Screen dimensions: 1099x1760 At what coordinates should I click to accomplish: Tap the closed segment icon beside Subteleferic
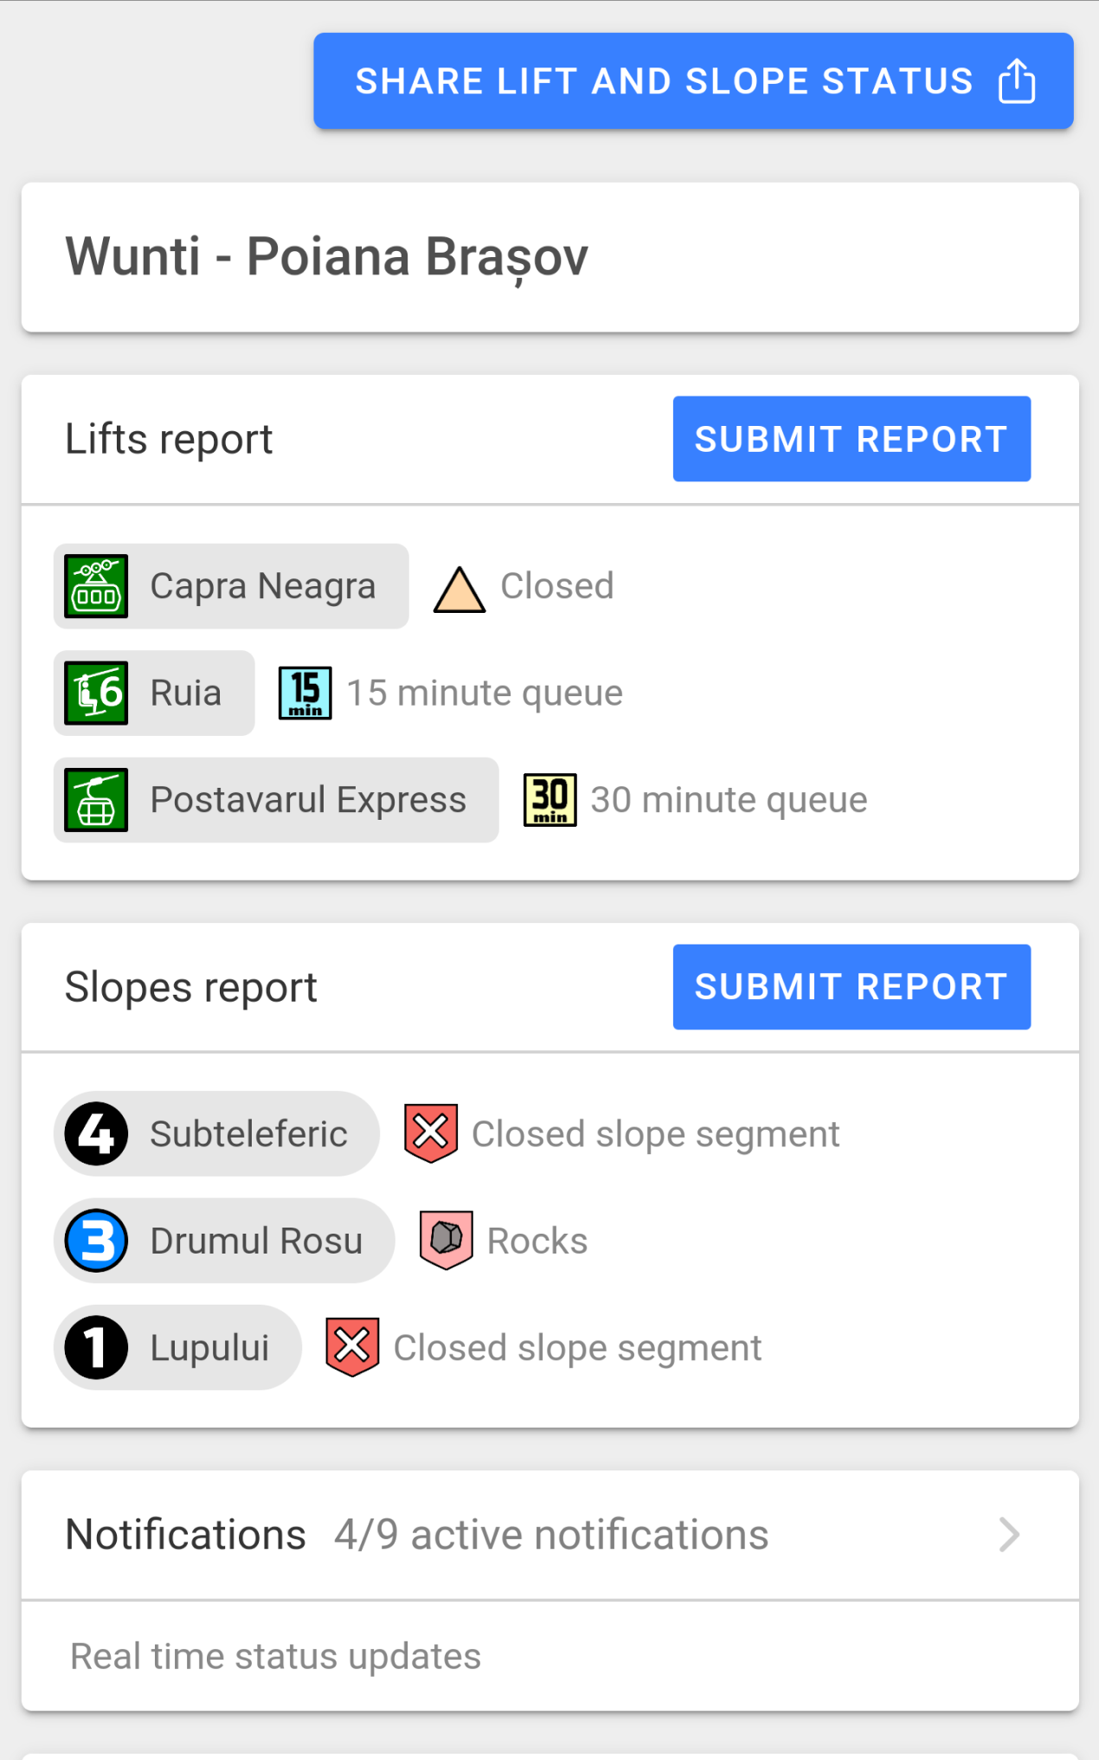click(x=431, y=1132)
